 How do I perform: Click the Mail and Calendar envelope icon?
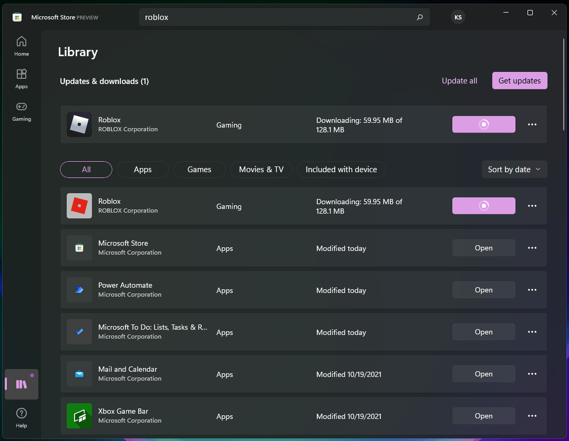point(79,374)
